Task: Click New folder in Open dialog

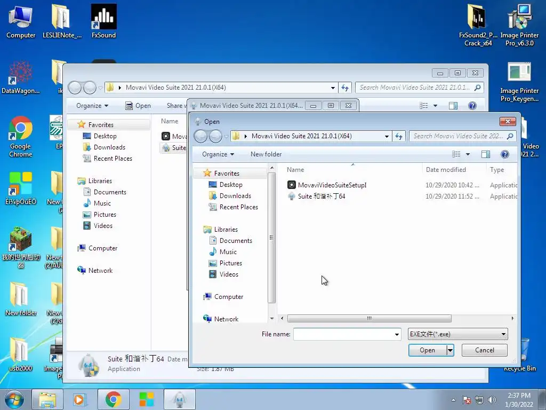Action: coord(266,154)
